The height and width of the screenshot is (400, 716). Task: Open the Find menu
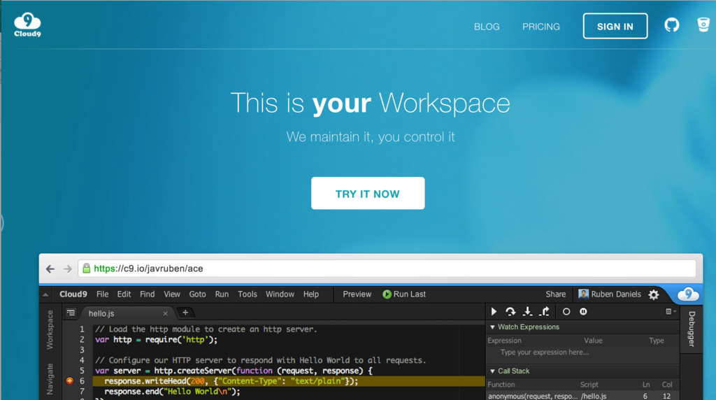click(147, 294)
